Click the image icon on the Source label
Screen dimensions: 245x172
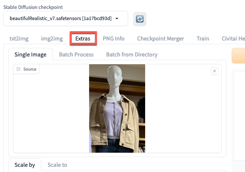point(19,69)
